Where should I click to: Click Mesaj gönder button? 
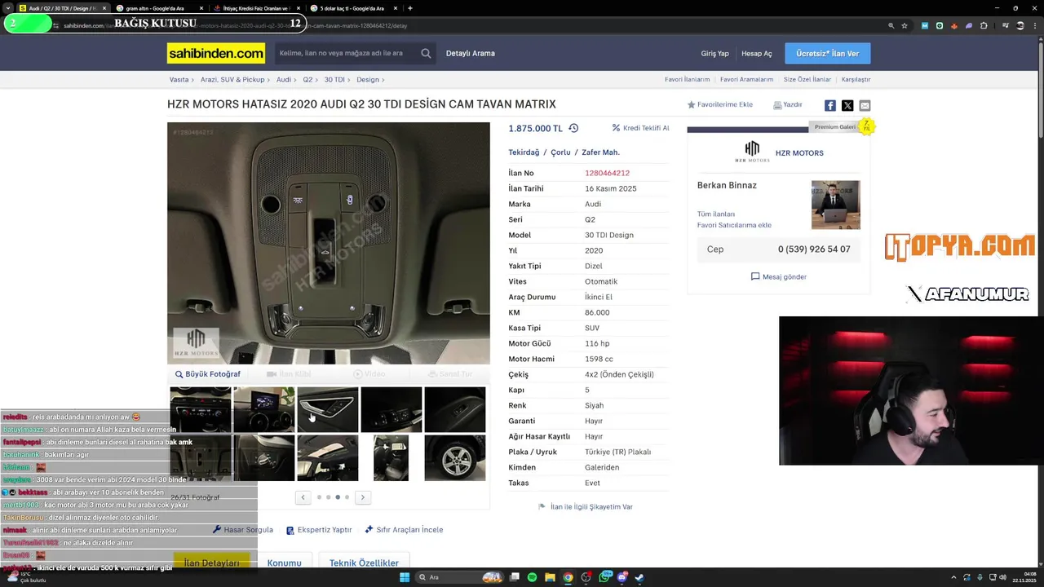point(779,277)
